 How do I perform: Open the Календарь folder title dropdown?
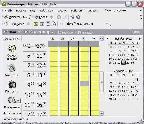coord(41,32)
